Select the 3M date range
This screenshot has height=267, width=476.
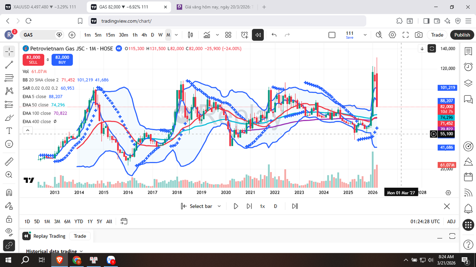57,221
